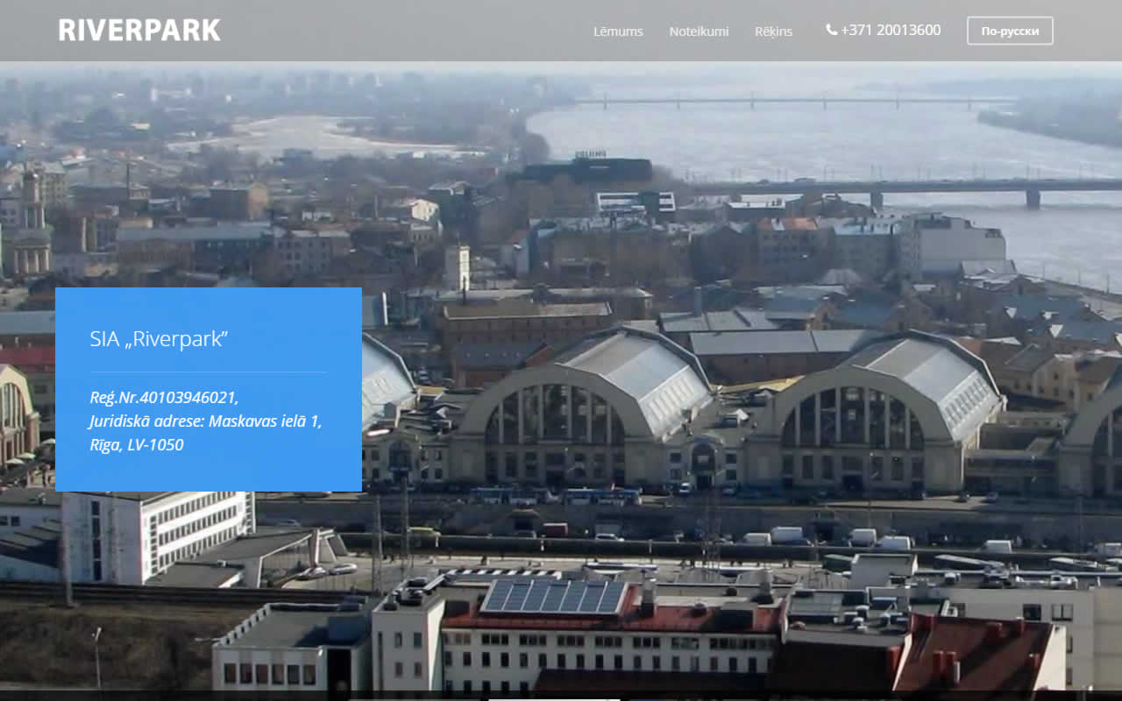The height and width of the screenshot is (701, 1122).
Task: Select the SIA „Riverpark“ heading
Action: [159, 339]
